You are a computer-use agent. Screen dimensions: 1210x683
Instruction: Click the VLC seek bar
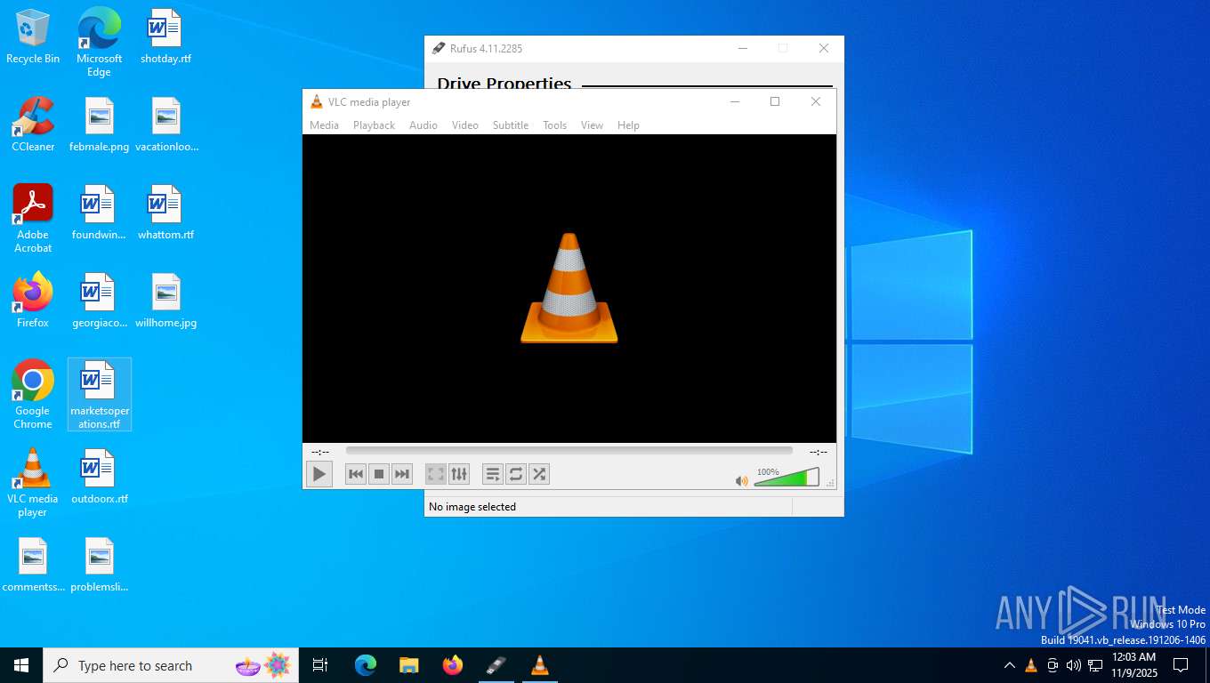tap(569, 451)
